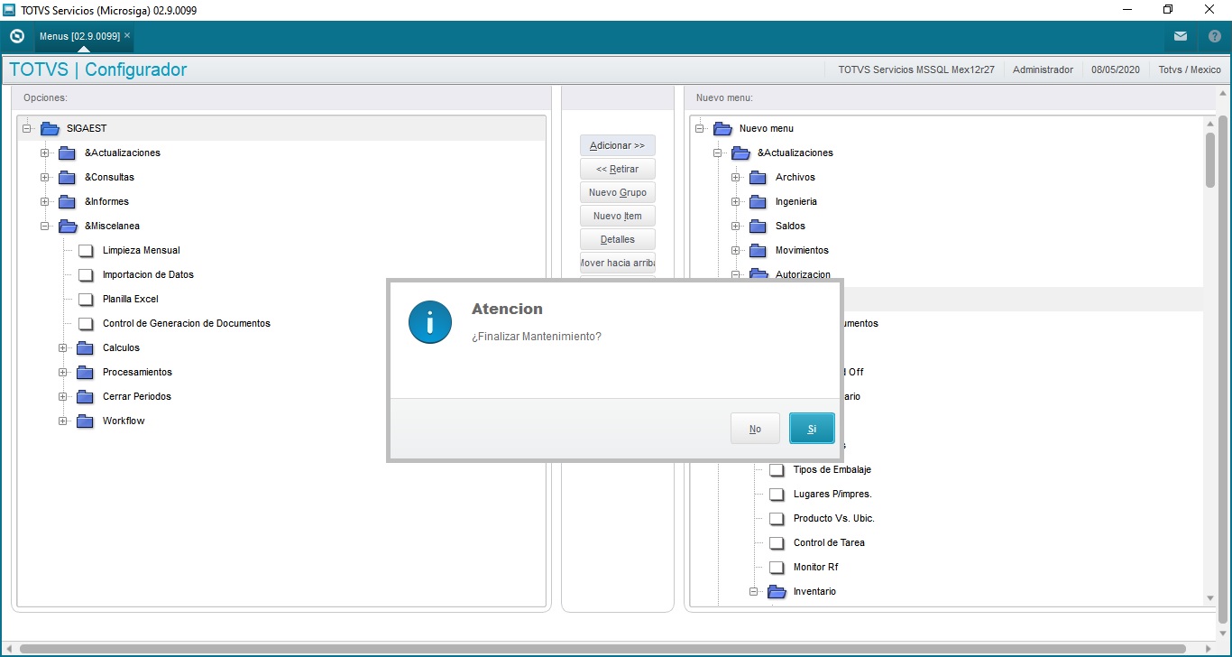The width and height of the screenshot is (1232, 657).
Task: Click the &Informes folder icon
Action: pos(67,201)
